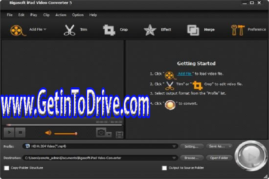Expand the Save As dropdown arrow
Screen dimensions: 269x179
coord(230,147)
